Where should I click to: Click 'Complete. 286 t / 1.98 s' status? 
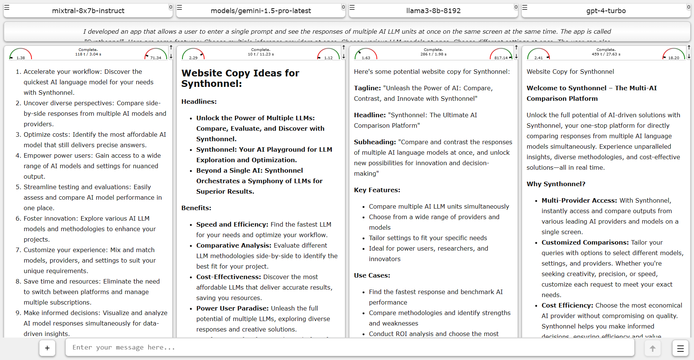click(x=434, y=52)
